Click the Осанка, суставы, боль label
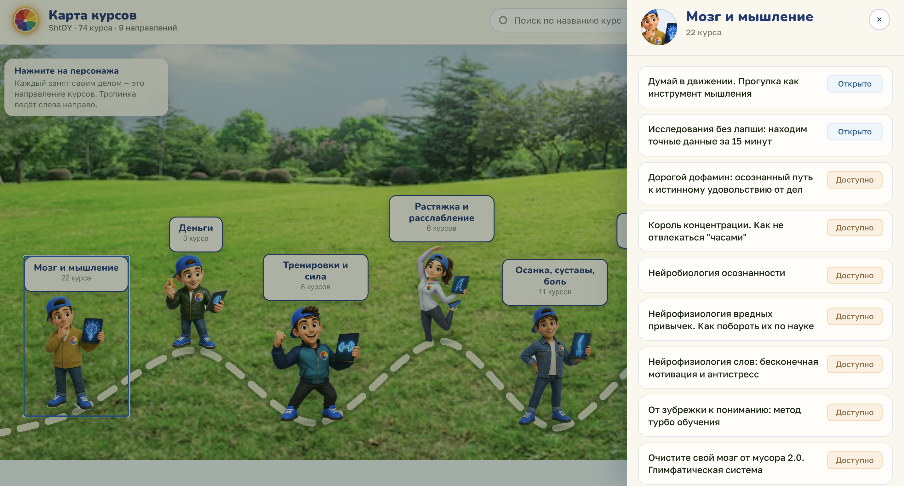Viewport: 904px width, 486px height. pos(555,282)
